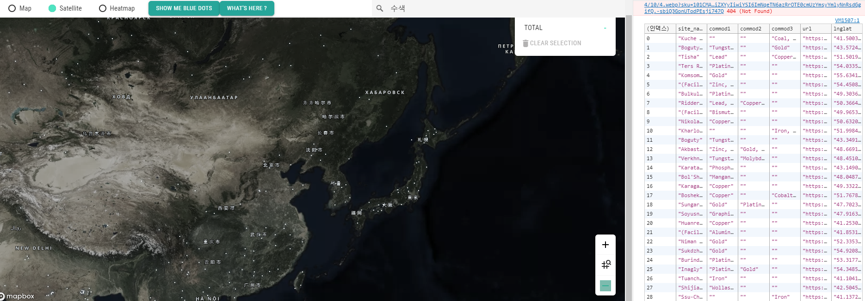Zoom in with the plus map control
865x301 pixels.
(605, 245)
